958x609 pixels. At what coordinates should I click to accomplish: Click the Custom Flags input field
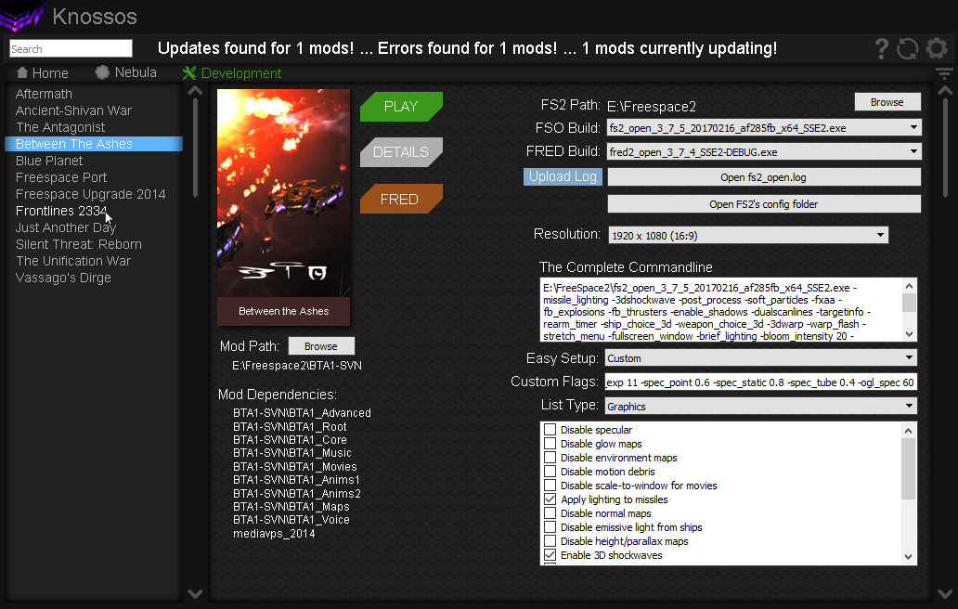click(760, 382)
